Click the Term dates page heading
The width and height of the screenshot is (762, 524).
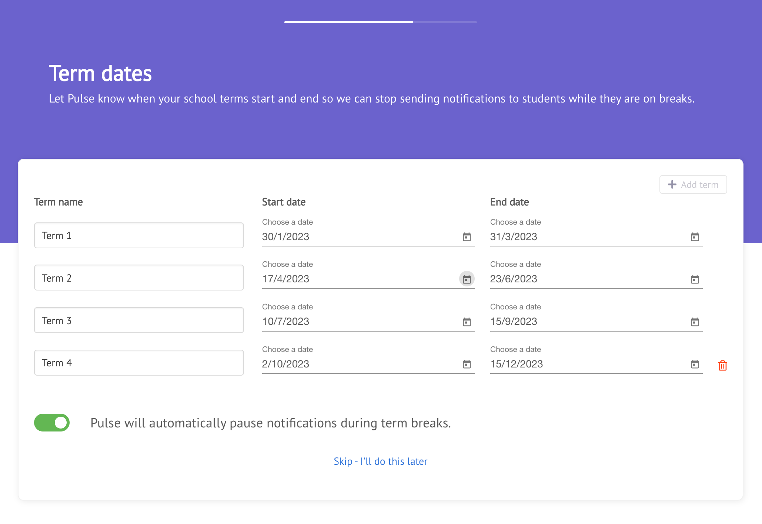point(100,73)
